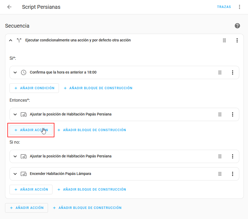Click Añadir condición button

tap(34, 88)
